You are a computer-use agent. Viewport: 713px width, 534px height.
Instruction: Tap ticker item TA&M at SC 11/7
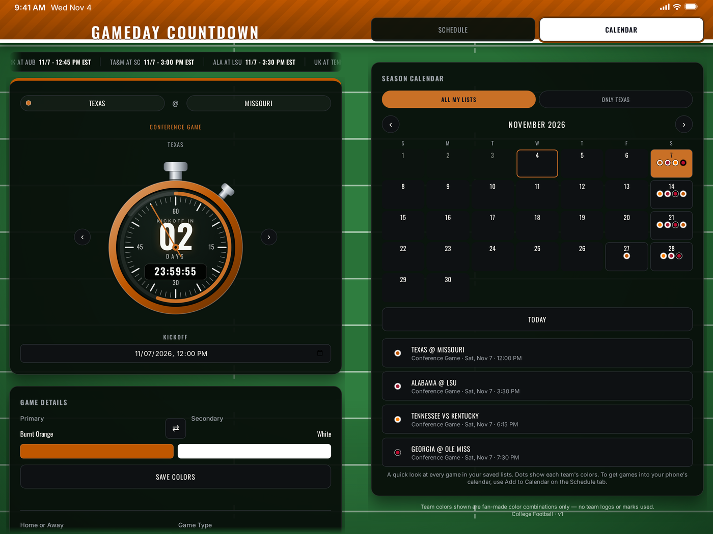pyautogui.click(x=152, y=62)
